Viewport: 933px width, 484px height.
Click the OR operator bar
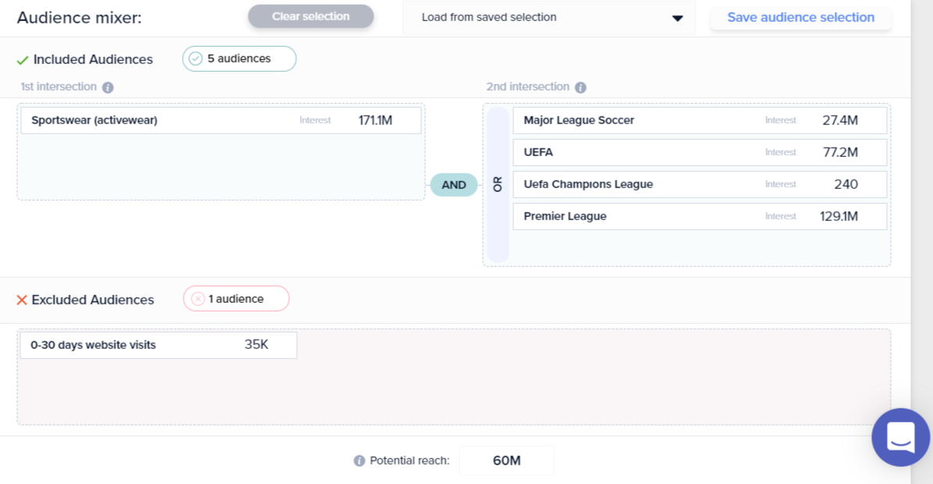(x=498, y=185)
